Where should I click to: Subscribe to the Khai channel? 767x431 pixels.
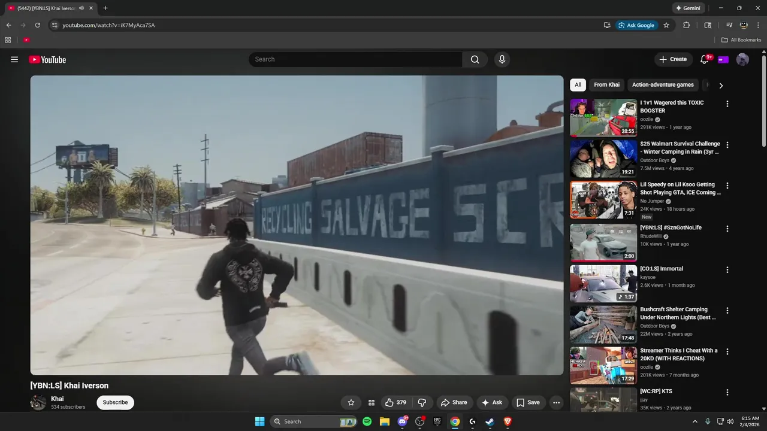click(115, 402)
